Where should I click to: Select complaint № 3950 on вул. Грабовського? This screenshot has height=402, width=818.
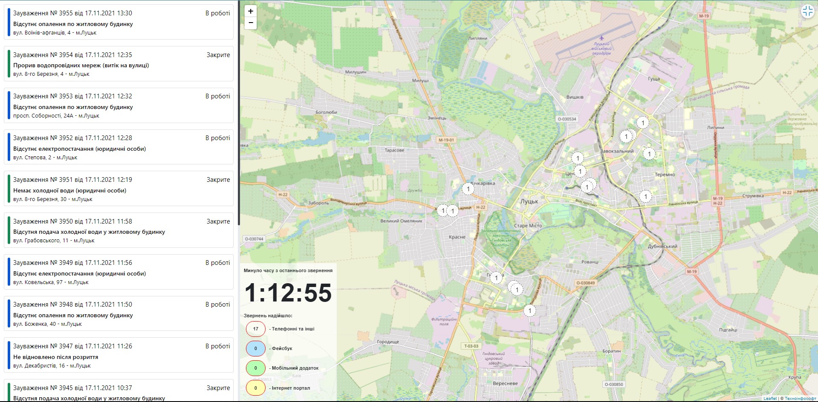(119, 230)
